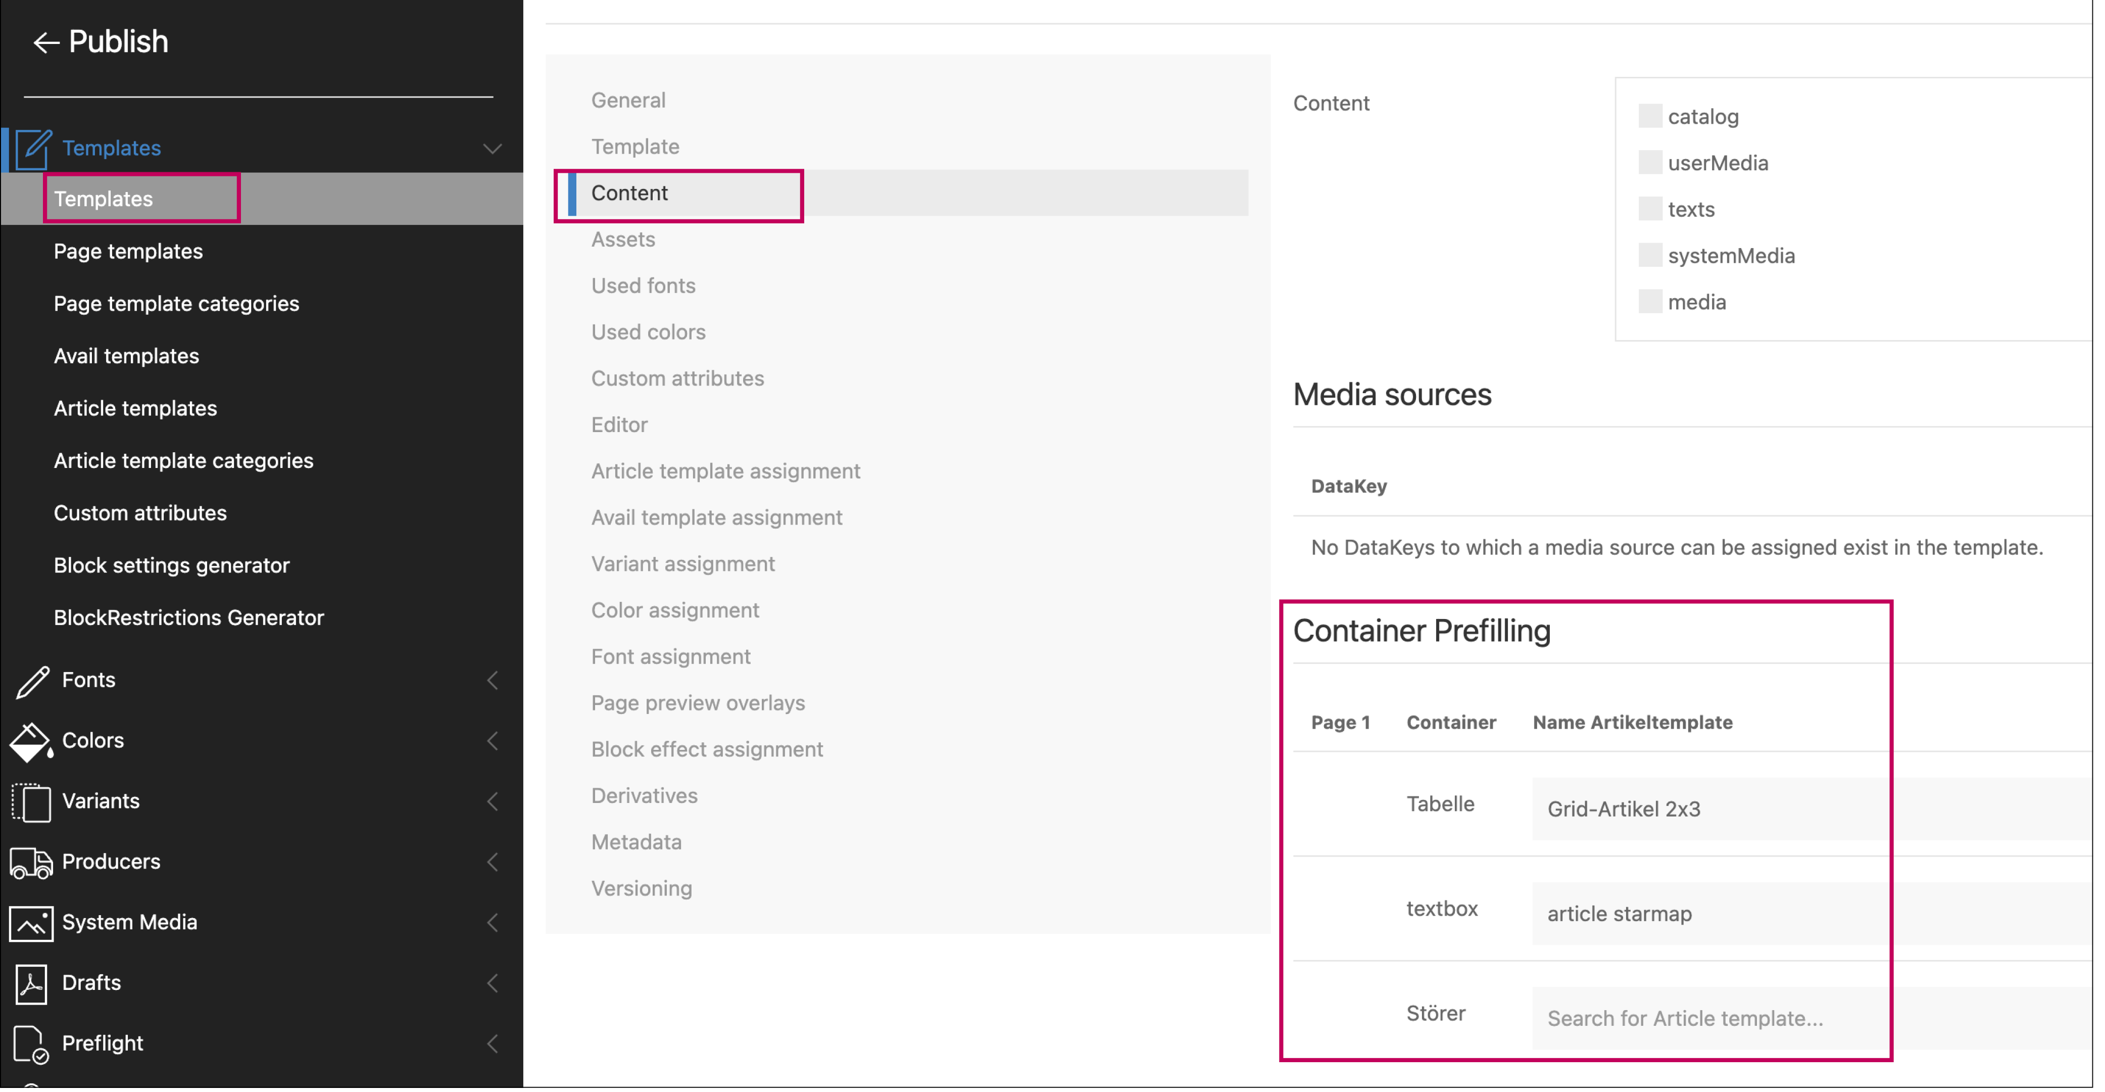Image resolution: width=2105 pixels, height=1092 pixels.
Task: Go to Block settings generator
Action: [x=172, y=565]
